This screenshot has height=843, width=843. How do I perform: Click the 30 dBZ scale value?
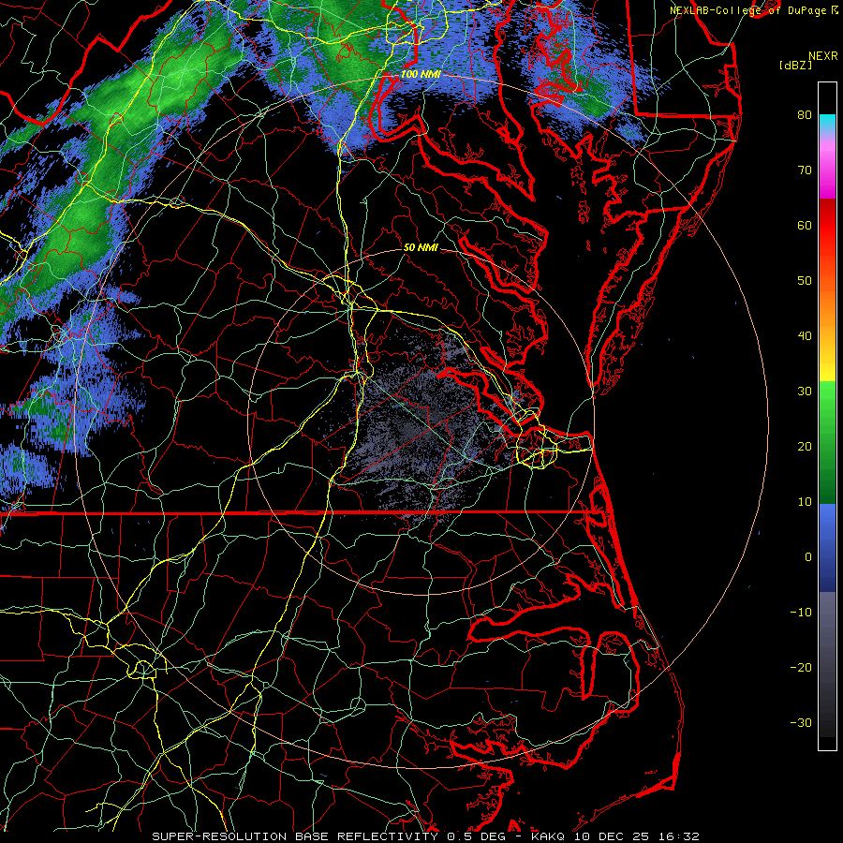point(805,392)
